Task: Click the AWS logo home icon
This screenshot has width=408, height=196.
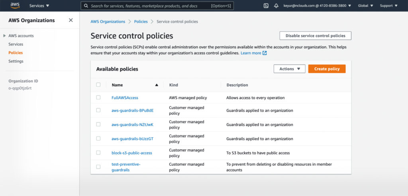Action: click(15, 6)
